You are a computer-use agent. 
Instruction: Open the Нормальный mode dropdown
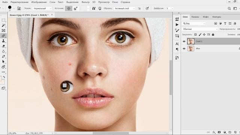pyautogui.click(x=42, y=8)
